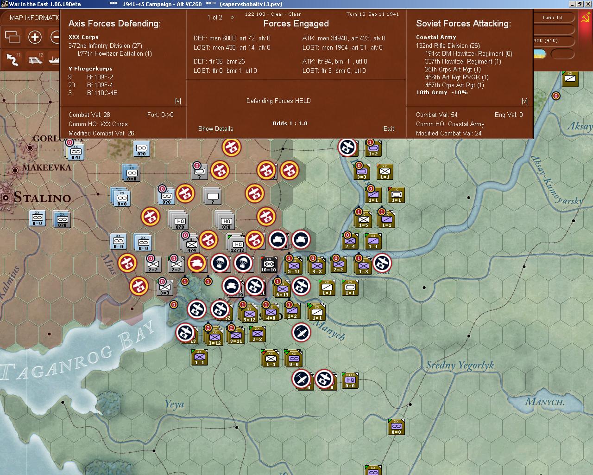Select the Soviet 6=13 unit counter

[x=282, y=289]
